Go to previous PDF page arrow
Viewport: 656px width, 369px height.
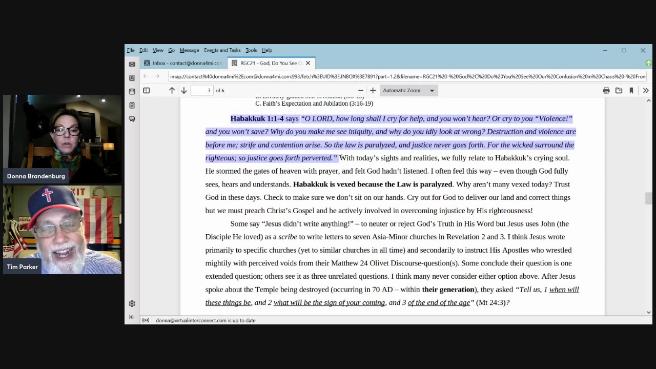click(172, 90)
